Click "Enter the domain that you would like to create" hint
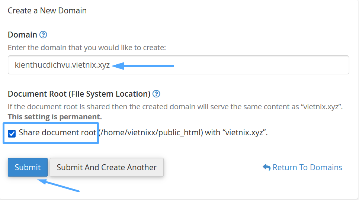The width and height of the screenshot is (359, 200). tap(87, 48)
